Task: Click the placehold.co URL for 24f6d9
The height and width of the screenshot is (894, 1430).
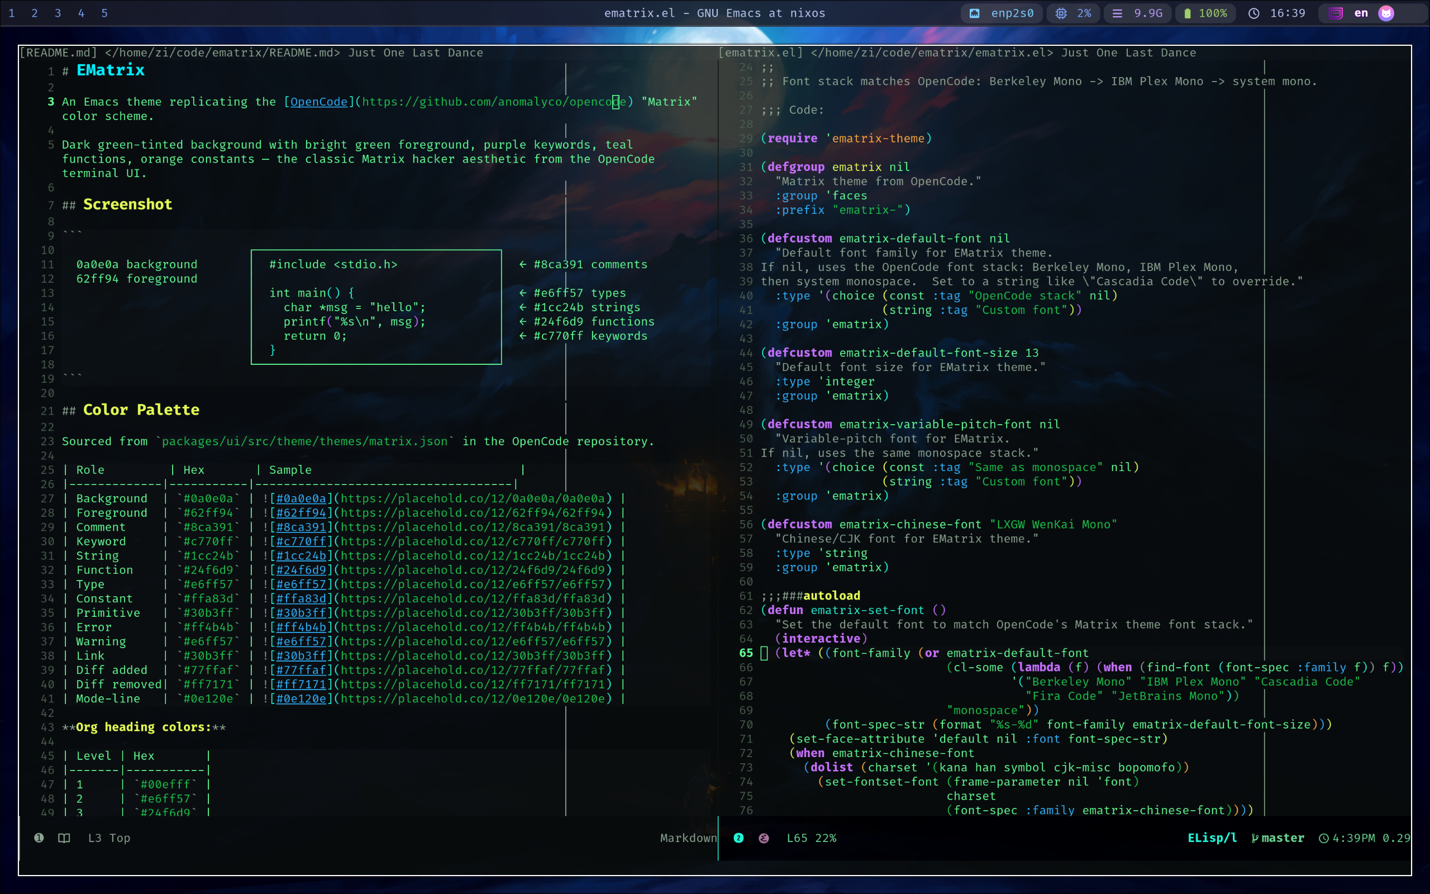Action: coord(473,570)
